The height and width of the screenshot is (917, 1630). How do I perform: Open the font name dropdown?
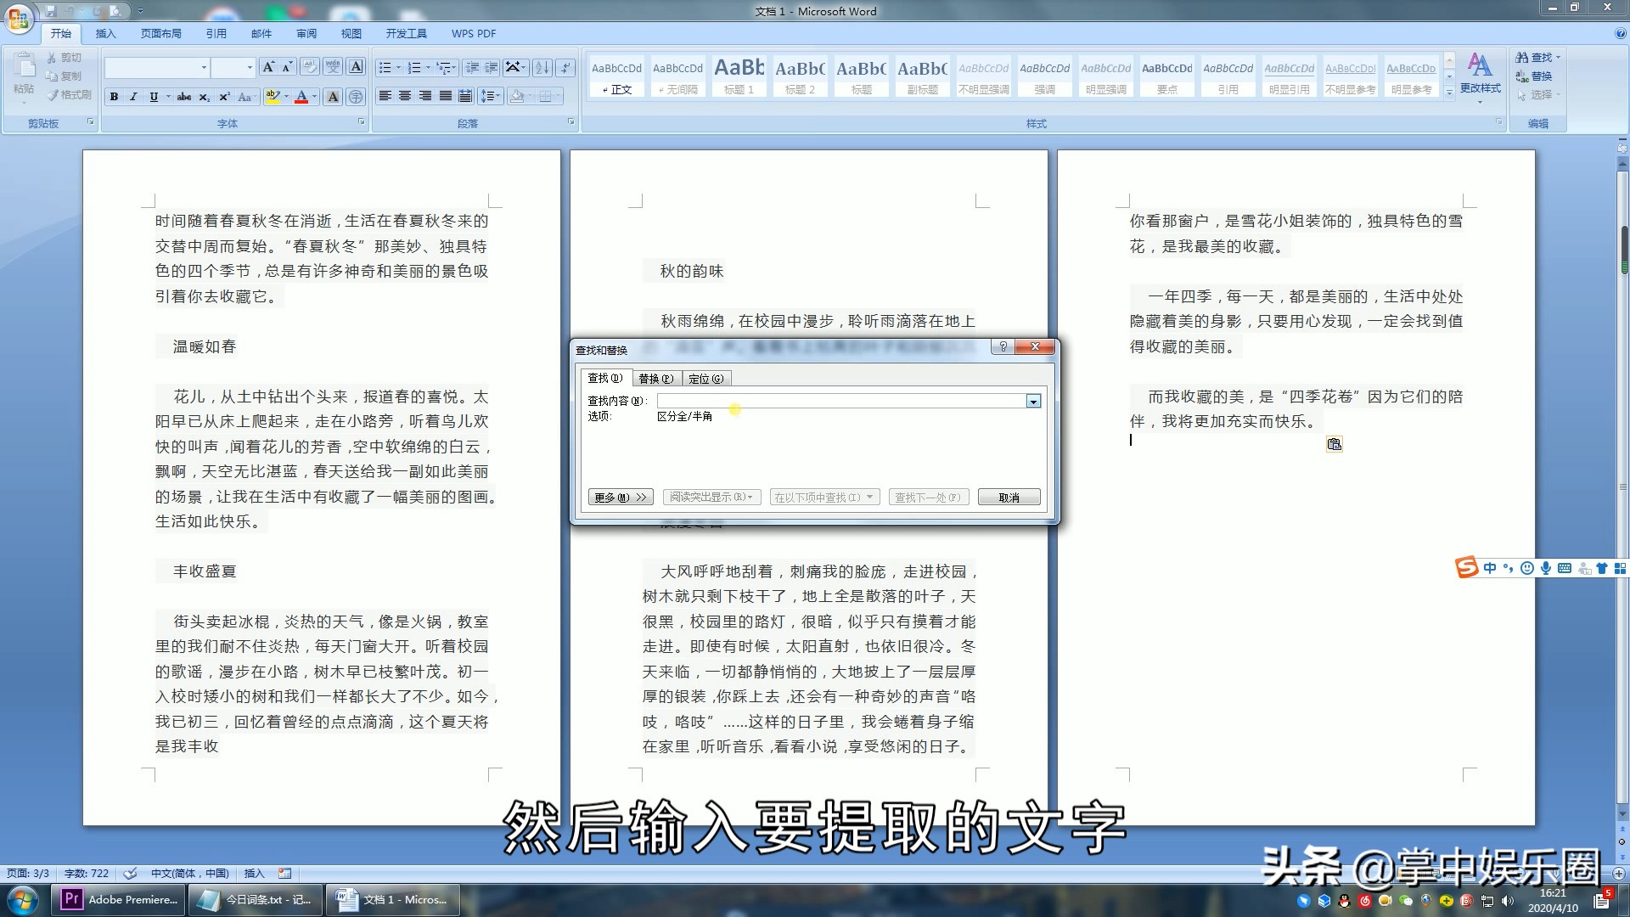pos(204,67)
